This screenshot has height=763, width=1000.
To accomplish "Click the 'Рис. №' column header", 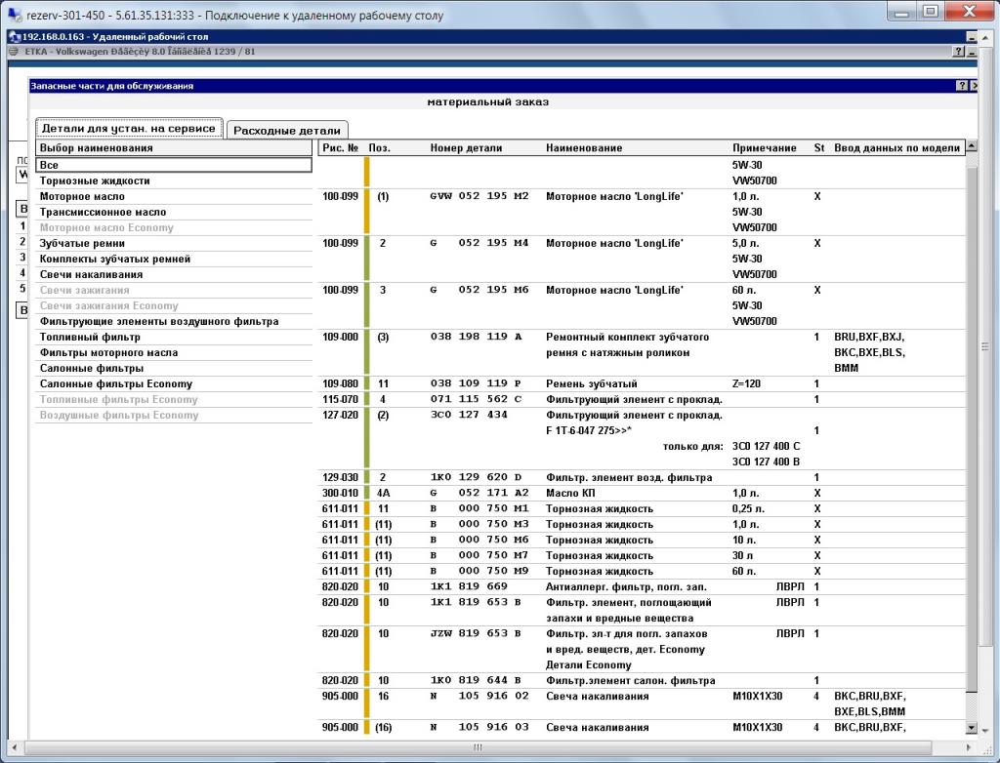I will pyautogui.click(x=341, y=148).
